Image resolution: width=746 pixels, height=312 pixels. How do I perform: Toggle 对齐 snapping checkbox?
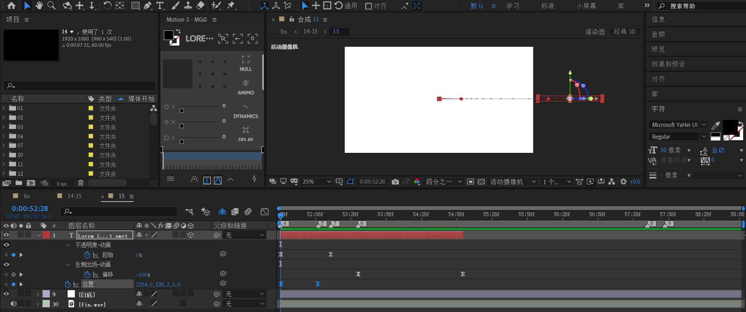(x=368, y=6)
